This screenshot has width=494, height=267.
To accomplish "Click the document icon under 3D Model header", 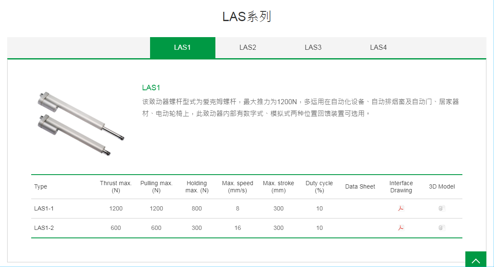I will pyautogui.click(x=441, y=208).
